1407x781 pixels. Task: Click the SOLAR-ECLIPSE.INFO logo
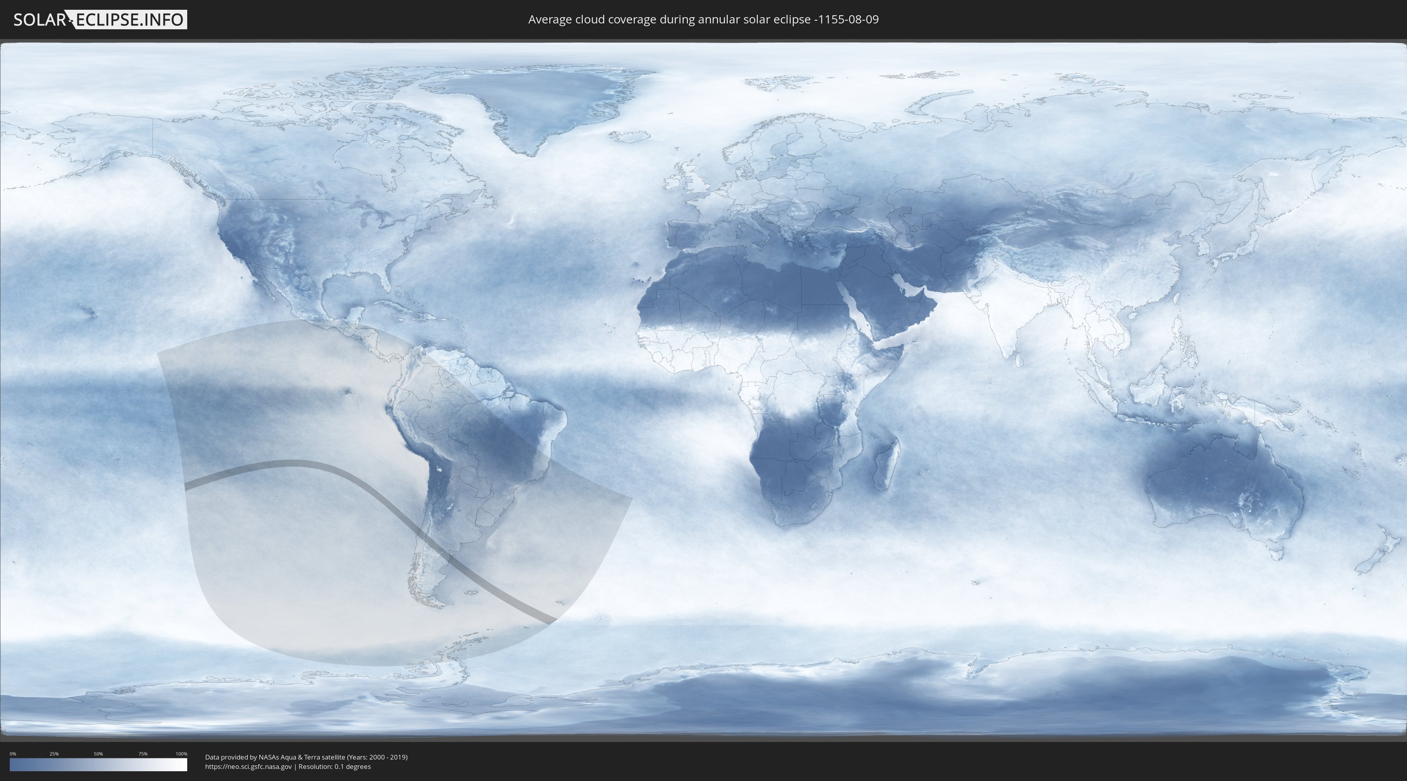100,20
